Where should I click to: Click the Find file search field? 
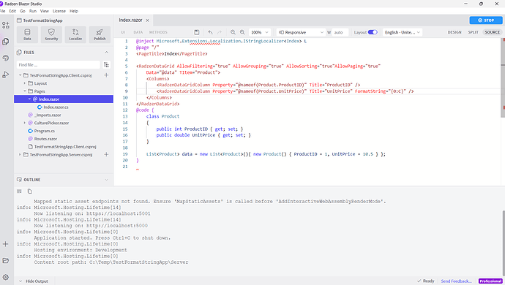59,64
